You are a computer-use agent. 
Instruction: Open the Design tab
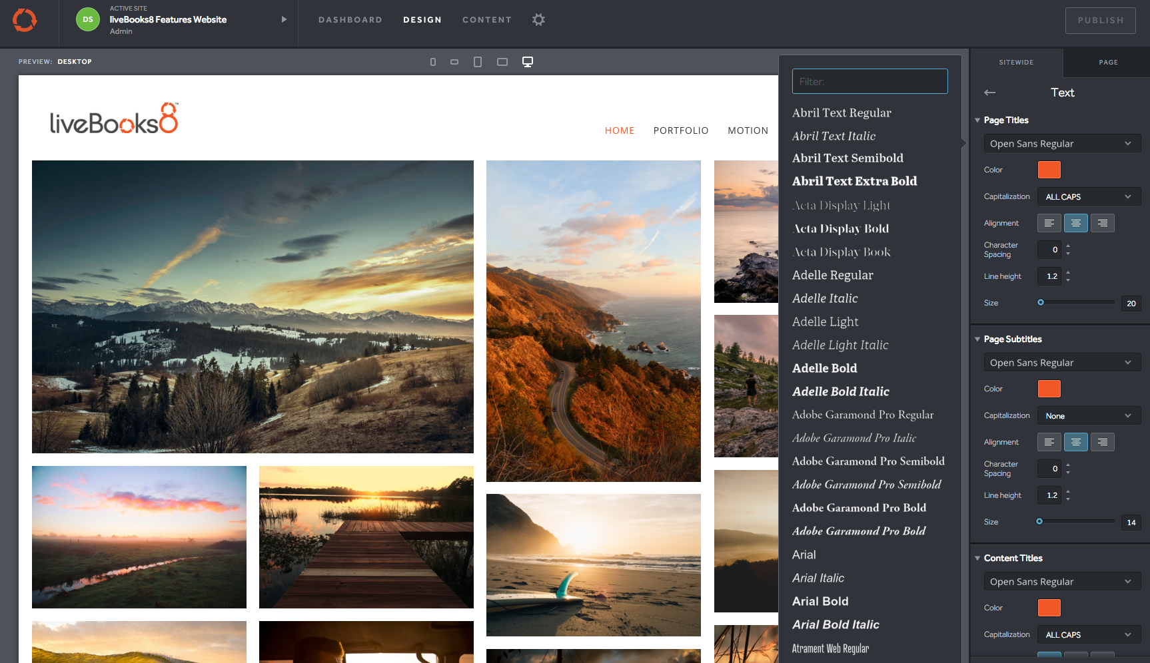tap(422, 20)
